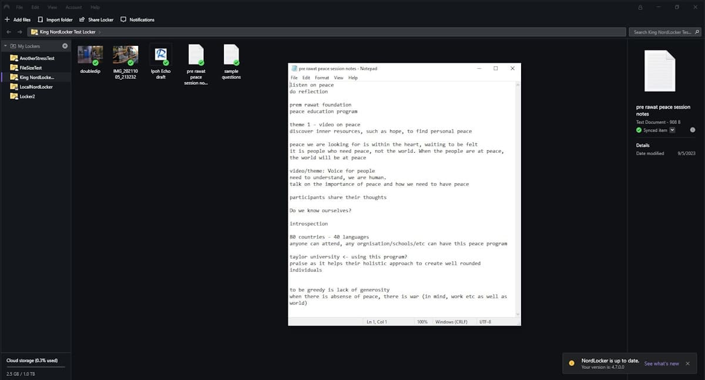The image size is (705, 380).
Task: Open NordLocker View menu
Action: [52, 7]
